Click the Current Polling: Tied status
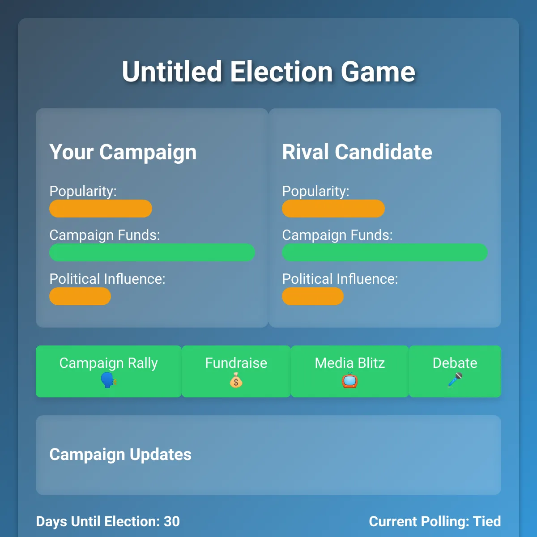Screen dimensions: 537x537 coord(435,521)
